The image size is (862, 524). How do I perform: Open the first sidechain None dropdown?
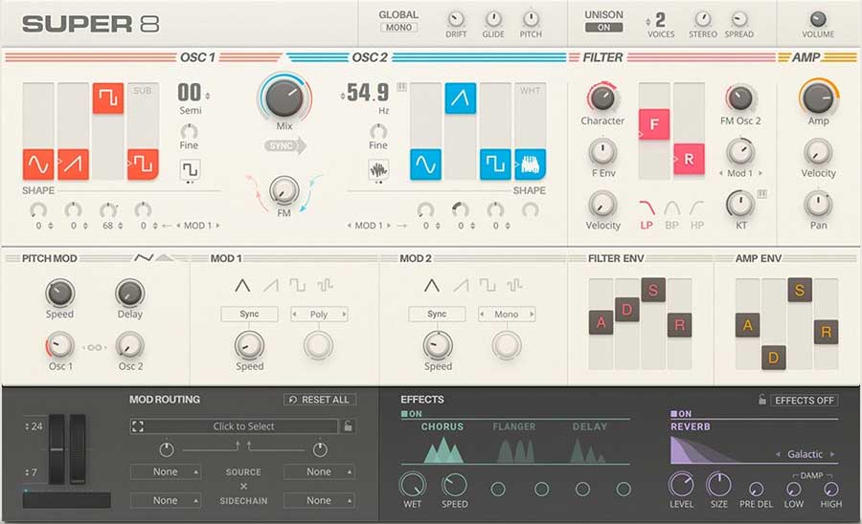[166, 500]
